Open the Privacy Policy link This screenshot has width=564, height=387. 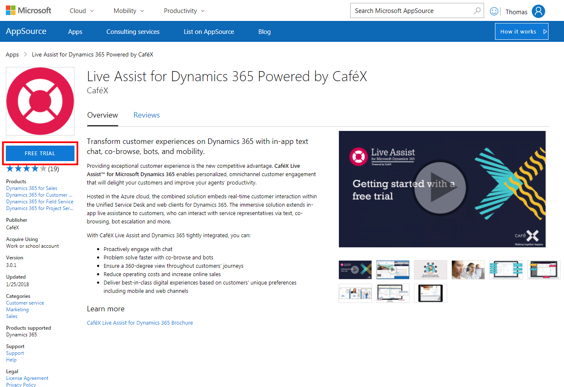tap(21, 384)
